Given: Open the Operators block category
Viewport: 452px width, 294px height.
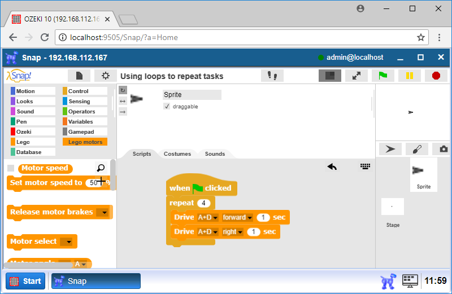Looking at the screenshot, I should pyautogui.click(x=85, y=111).
